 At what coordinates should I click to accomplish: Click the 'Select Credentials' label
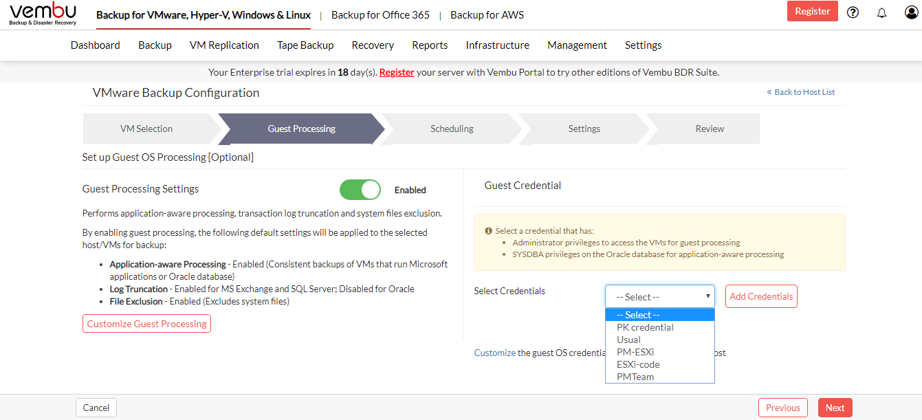(x=509, y=291)
